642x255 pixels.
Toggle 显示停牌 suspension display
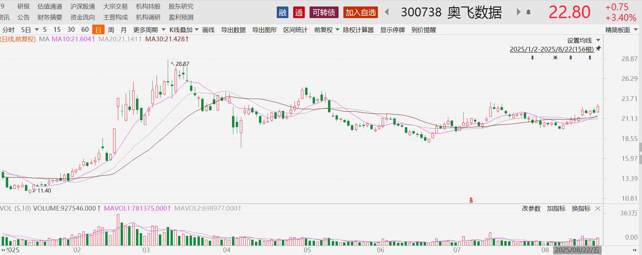click(x=392, y=30)
